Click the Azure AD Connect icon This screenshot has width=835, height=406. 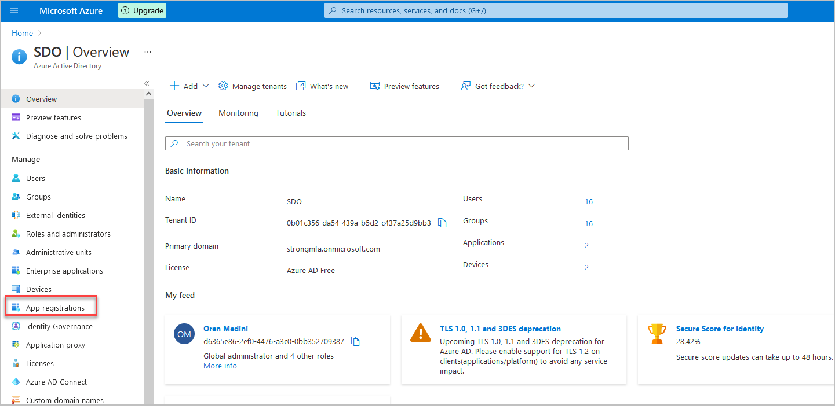pos(16,382)
